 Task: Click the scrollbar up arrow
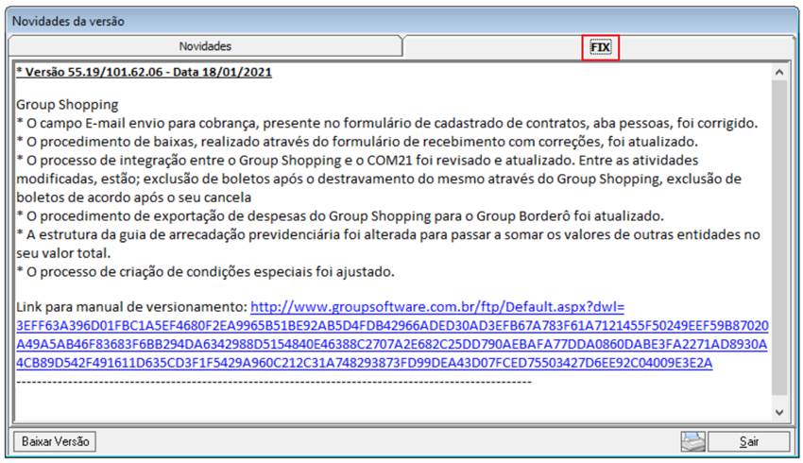779,72
